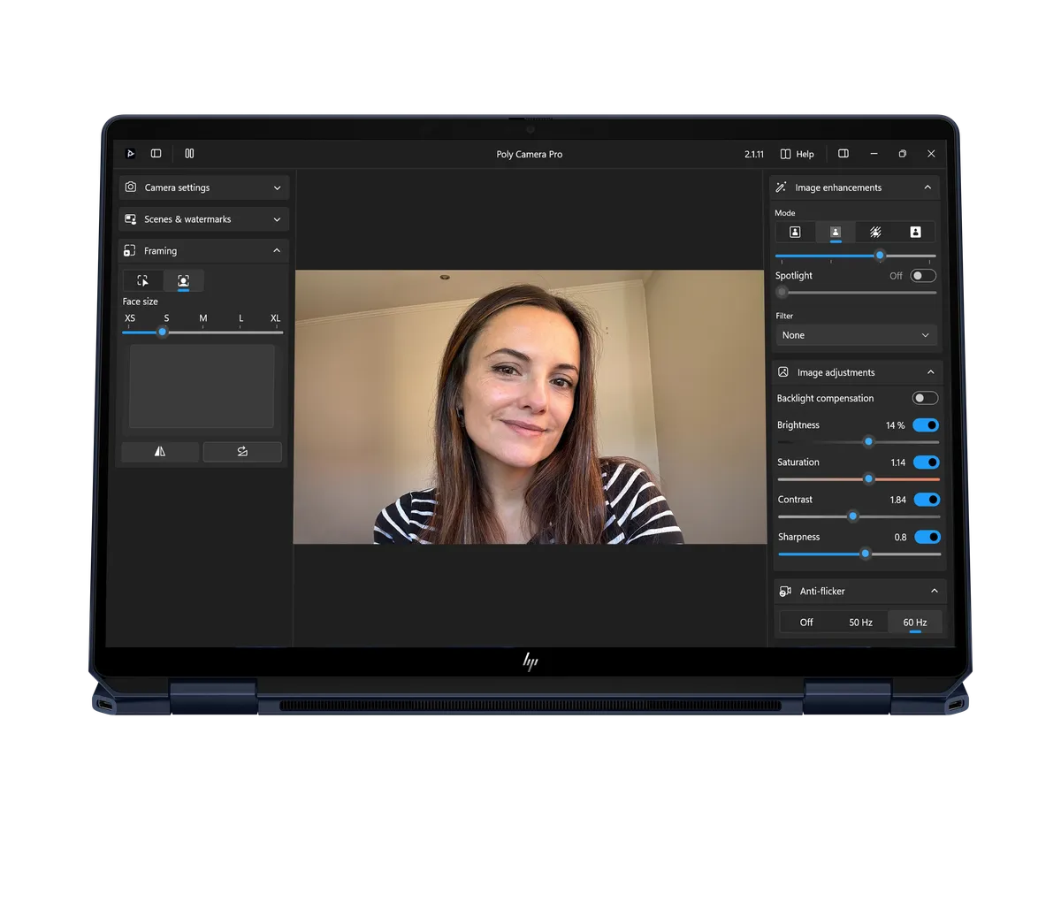Click the reset framing icon button

point(242,452)
